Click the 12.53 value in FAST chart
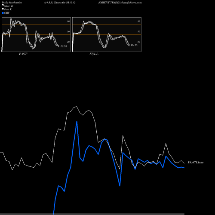The height and width of the screenshot is (215, 215). [64, 46]
